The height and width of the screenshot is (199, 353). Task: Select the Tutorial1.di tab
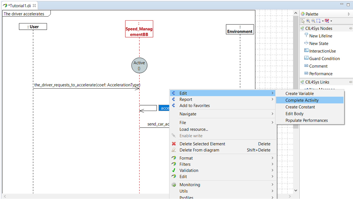tap(19, 5)
